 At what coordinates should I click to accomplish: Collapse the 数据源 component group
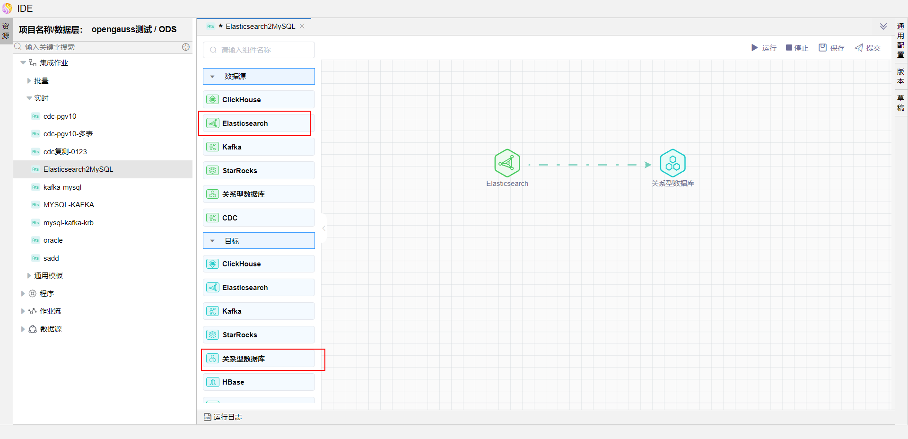pos(212,77)
